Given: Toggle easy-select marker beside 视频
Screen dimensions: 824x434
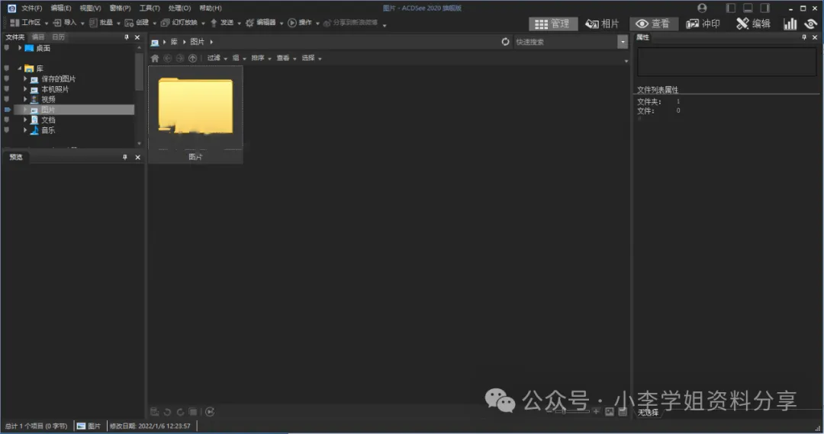Looking at the screenshot, I should coord(6,99).
